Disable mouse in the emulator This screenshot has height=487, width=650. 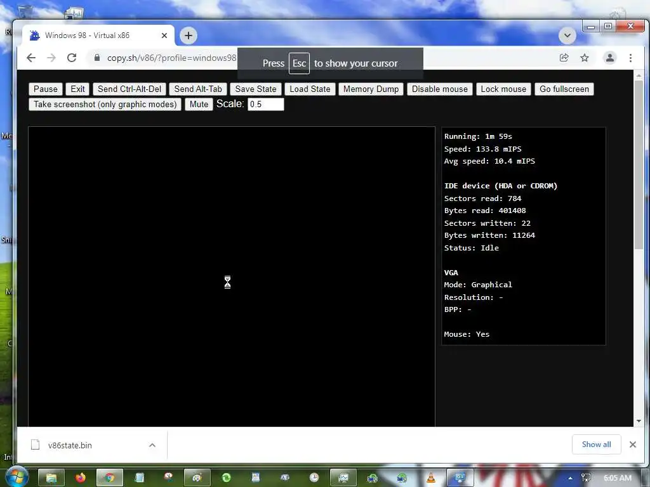coord(440,89)
